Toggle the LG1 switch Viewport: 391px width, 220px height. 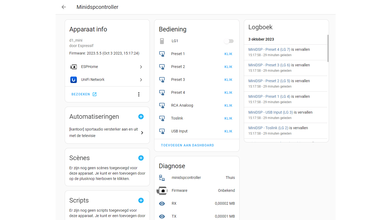[229, 41]
